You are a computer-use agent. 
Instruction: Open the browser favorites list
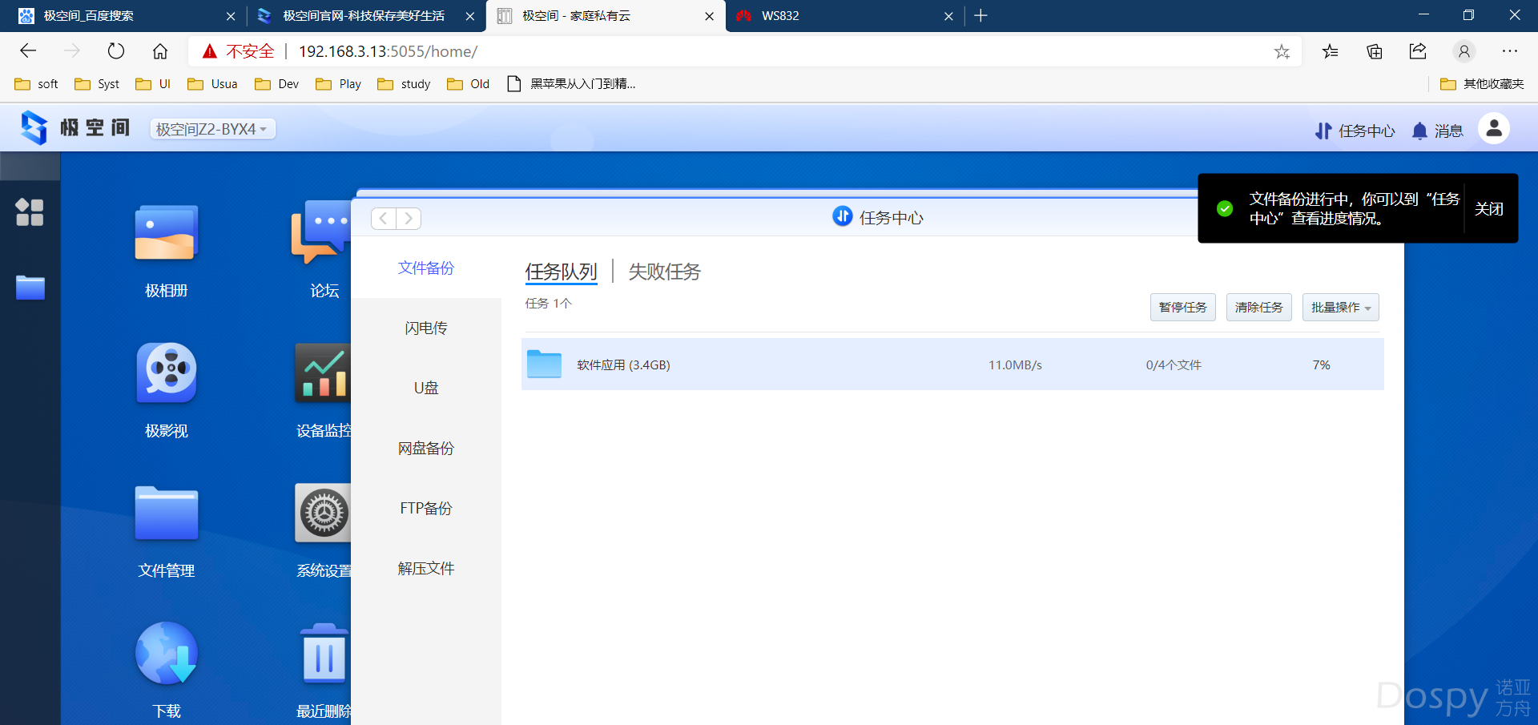(1331, 51)
